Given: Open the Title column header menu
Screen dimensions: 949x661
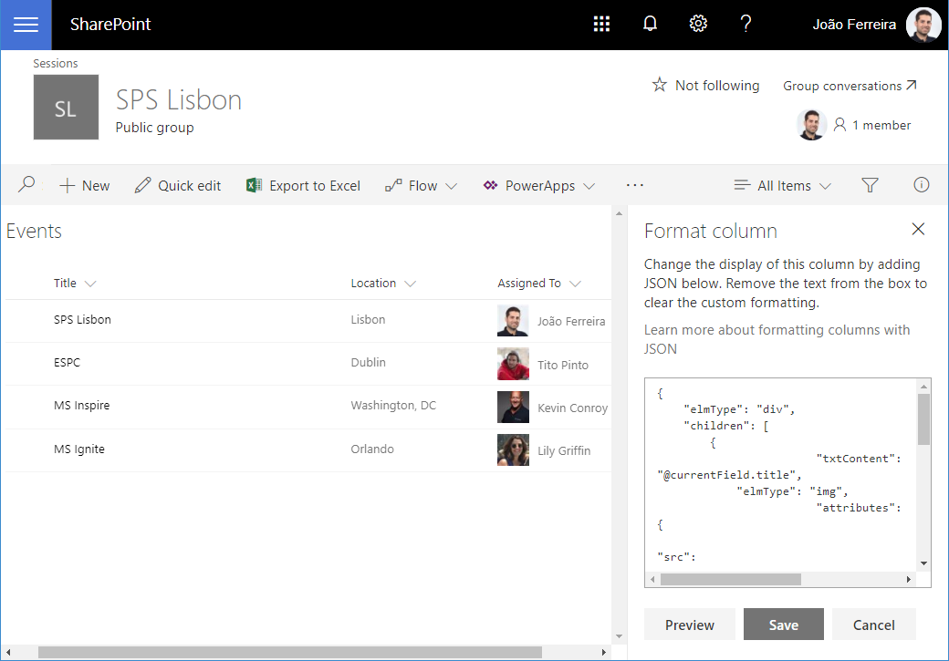Looking at the screenshot, I should 75,283.
